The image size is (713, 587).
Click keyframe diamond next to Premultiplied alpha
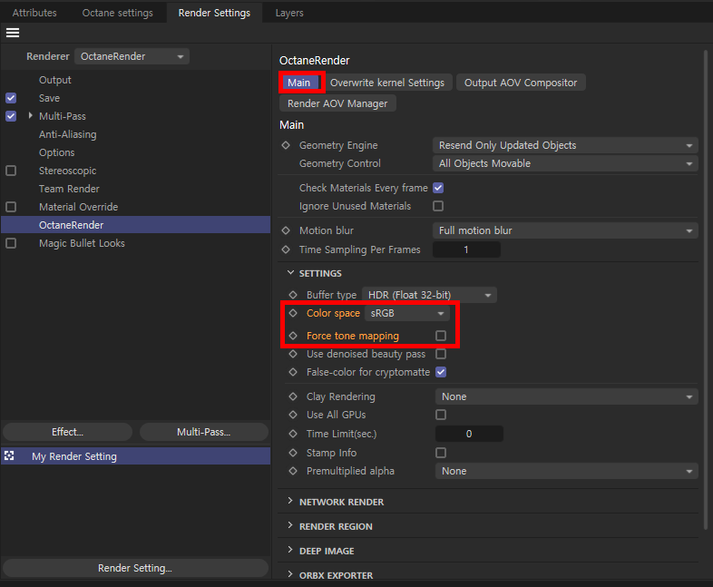(293, 471)
